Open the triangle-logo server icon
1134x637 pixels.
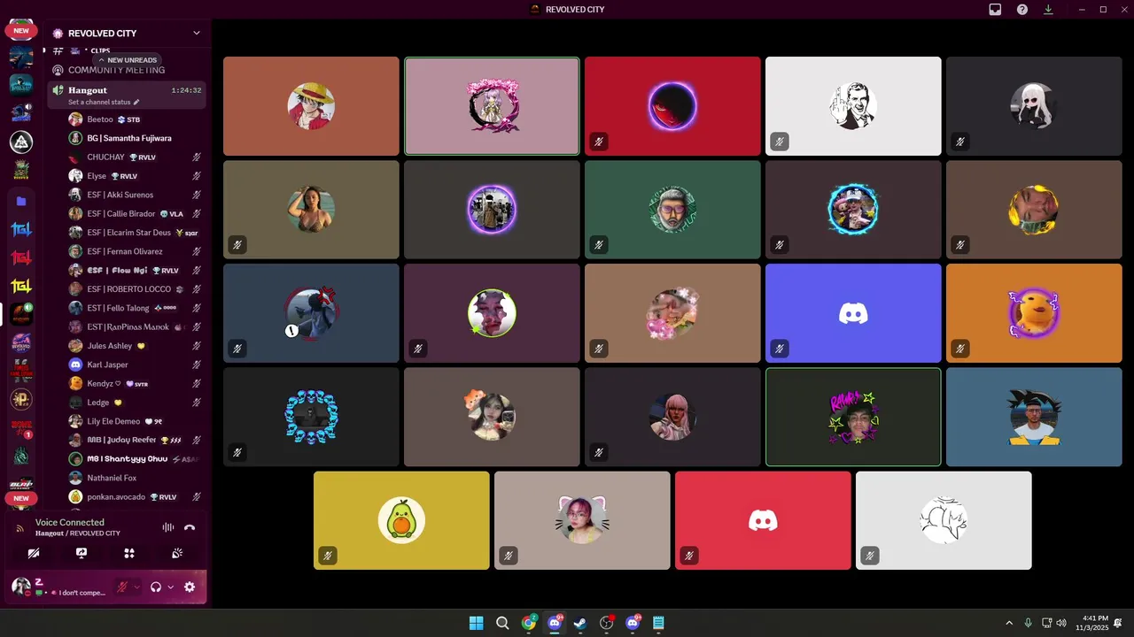tap(21, 142)
